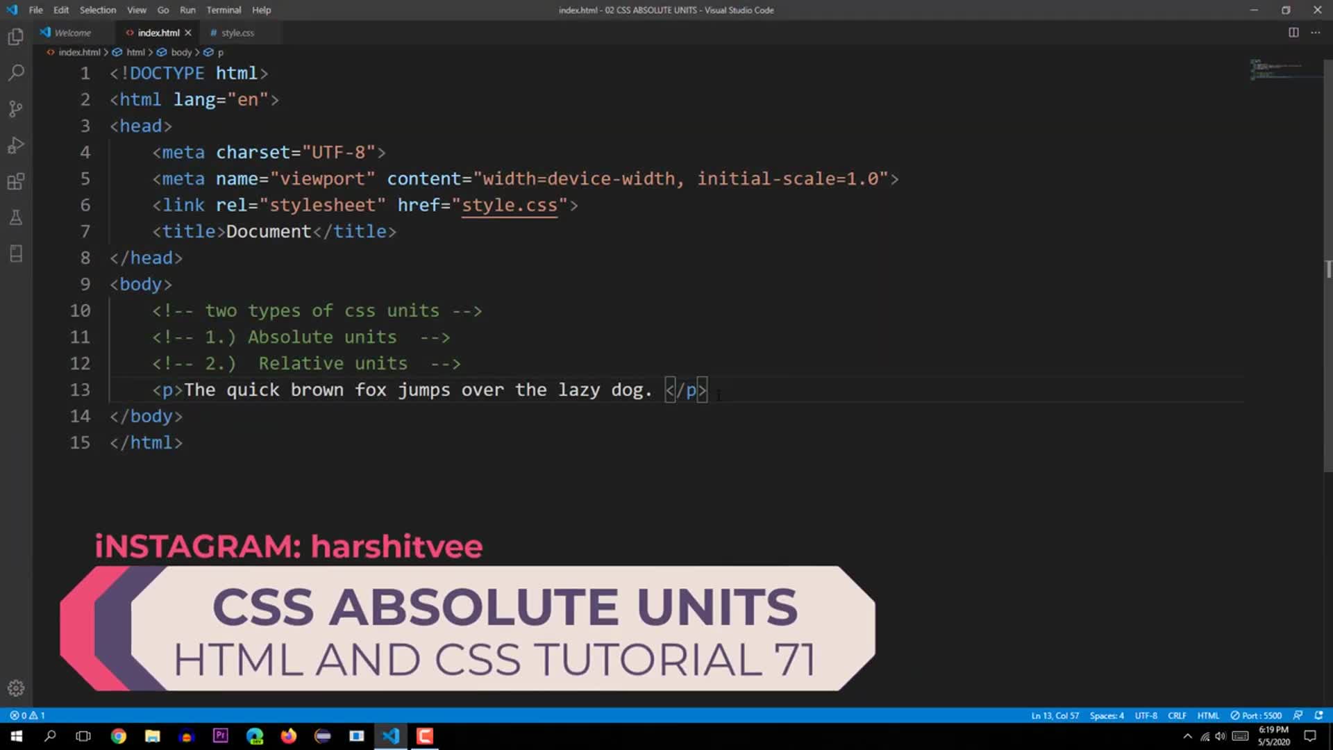Open the Search panel in activity bar
The width and height of the screenshot is (1333, 750).
[x=16, y=72]
